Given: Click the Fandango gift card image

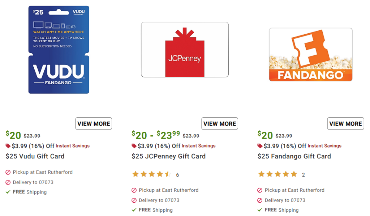Looking at the screenshot, I should click(x=310, y=54).
